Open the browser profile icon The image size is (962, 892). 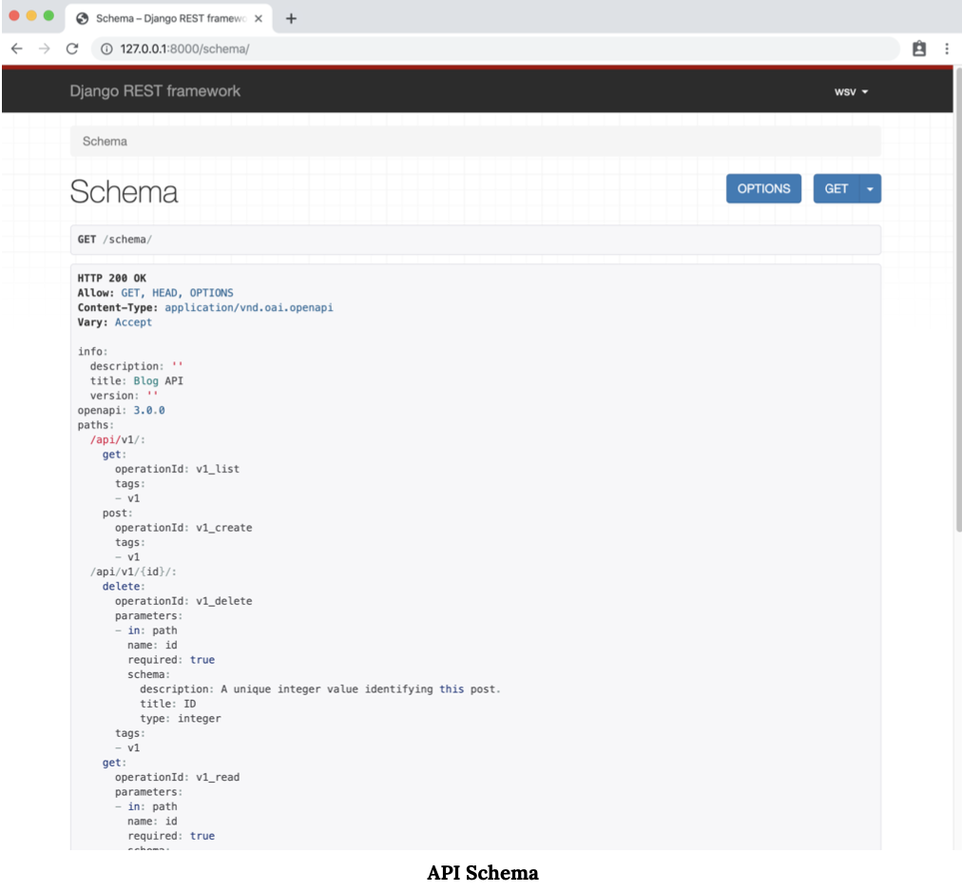pos(919,48)
